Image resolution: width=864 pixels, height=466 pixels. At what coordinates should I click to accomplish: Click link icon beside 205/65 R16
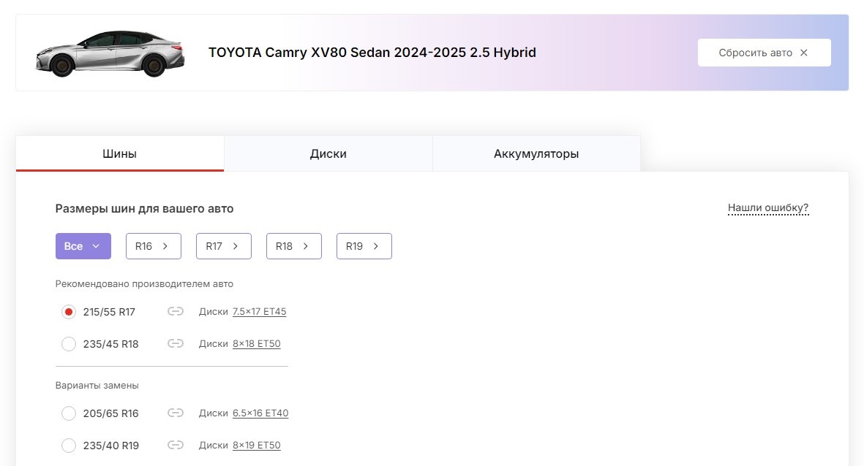[x=176, y=413]
